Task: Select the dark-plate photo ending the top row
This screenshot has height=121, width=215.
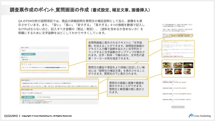Action: pyautogui.click(x=188, y=65)
